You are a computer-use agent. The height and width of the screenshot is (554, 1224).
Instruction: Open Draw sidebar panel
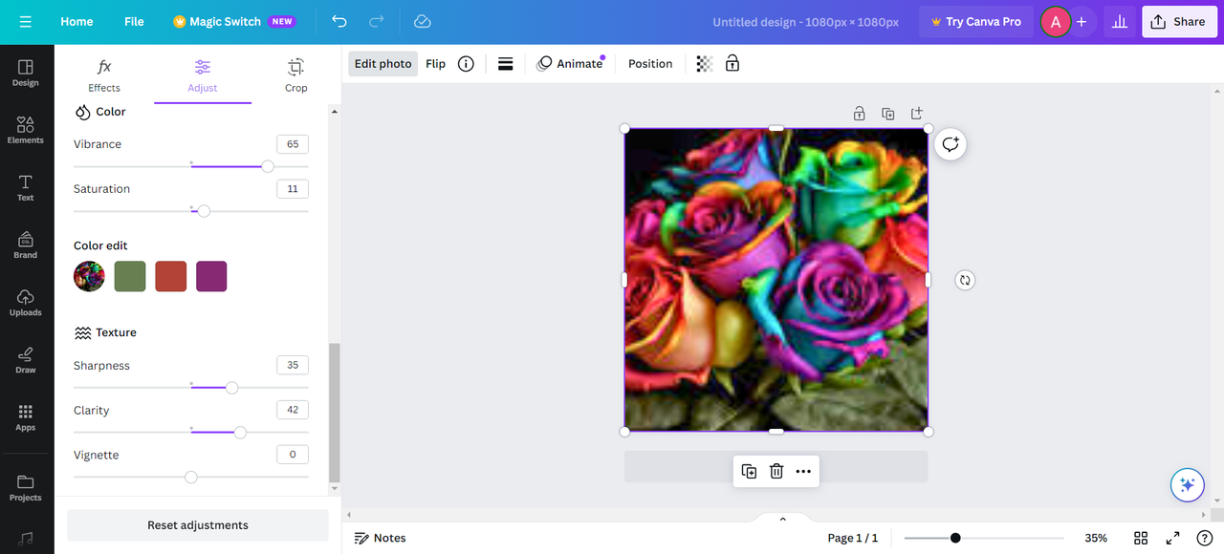coord(26,359)
